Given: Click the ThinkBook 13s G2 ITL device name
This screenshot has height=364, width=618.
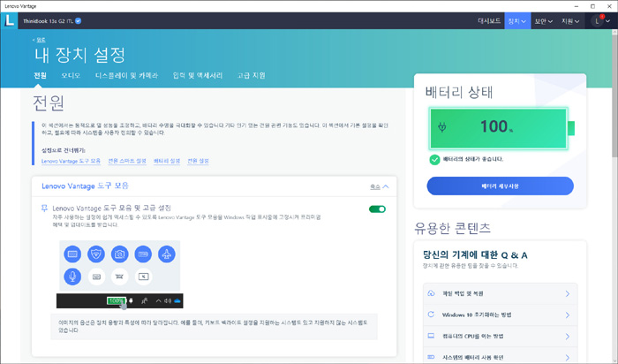Looking at the screenshot, I should pyautogui.click(x=48, y=21).
